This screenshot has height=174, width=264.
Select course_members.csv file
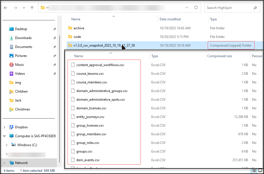92,82
